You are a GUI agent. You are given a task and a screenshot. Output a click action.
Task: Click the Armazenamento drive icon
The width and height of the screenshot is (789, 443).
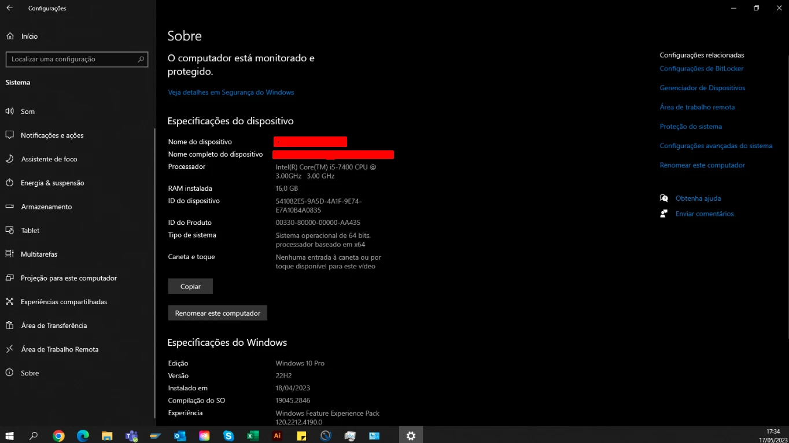pos(9,206)
